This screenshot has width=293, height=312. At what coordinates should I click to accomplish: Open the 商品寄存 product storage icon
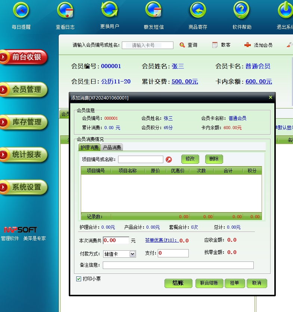198,11
